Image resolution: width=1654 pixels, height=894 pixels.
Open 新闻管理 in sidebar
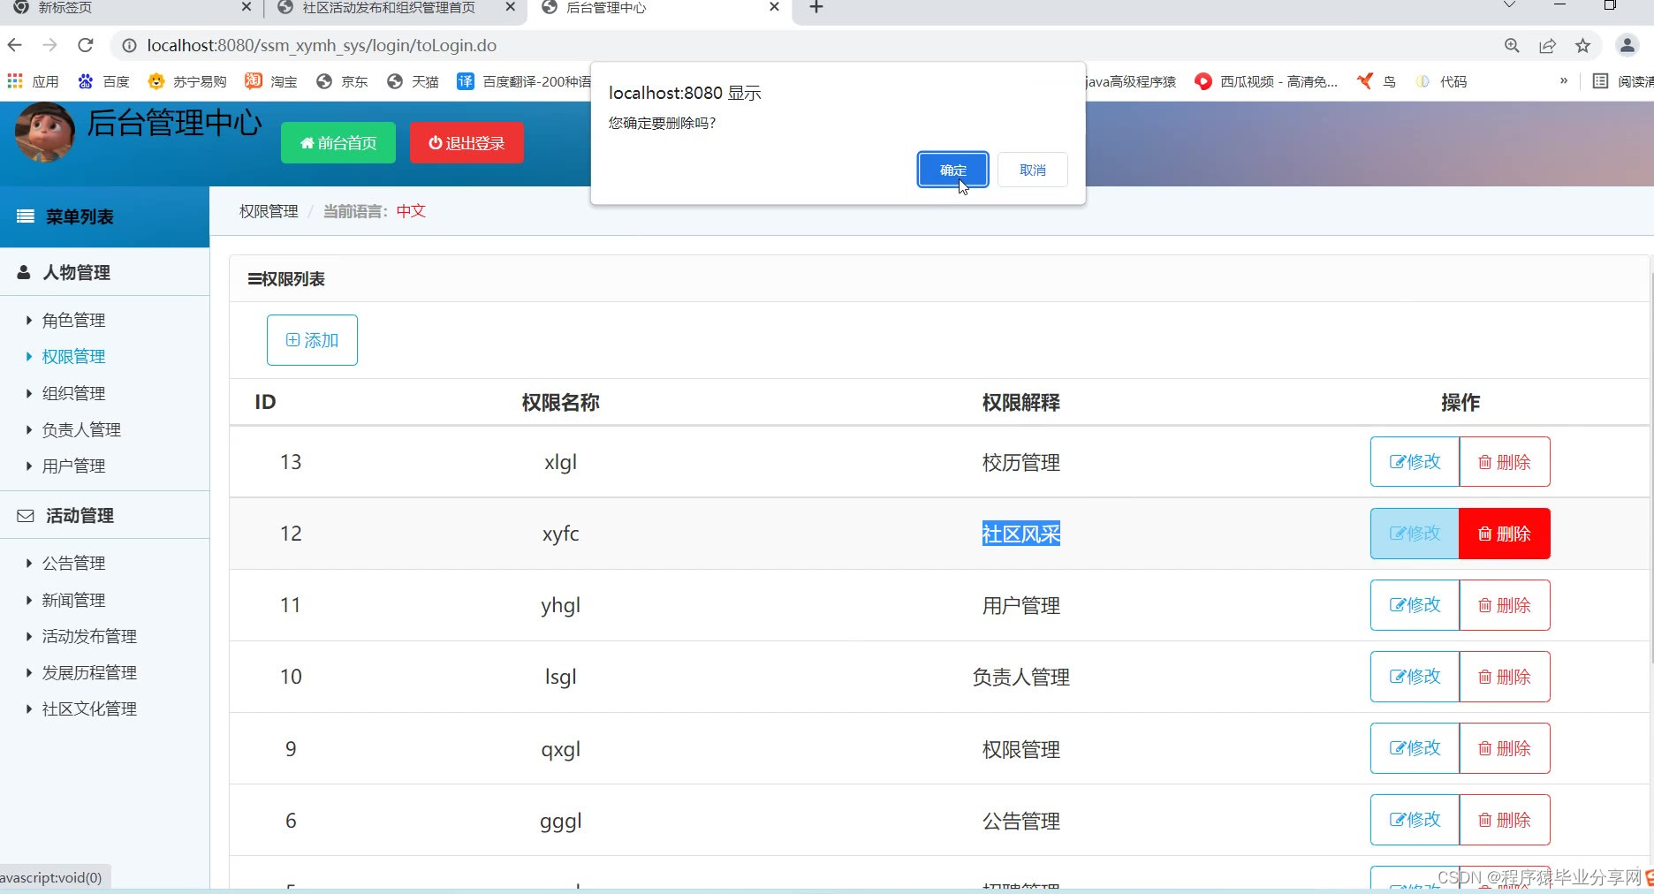(73, 600)
